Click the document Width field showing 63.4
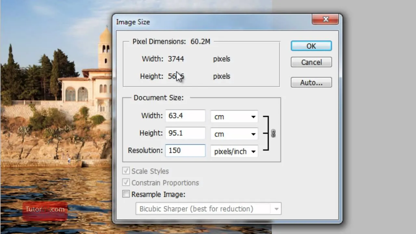Image resolution: width=416 pixels, height=234 pixels. pos(185,116)
